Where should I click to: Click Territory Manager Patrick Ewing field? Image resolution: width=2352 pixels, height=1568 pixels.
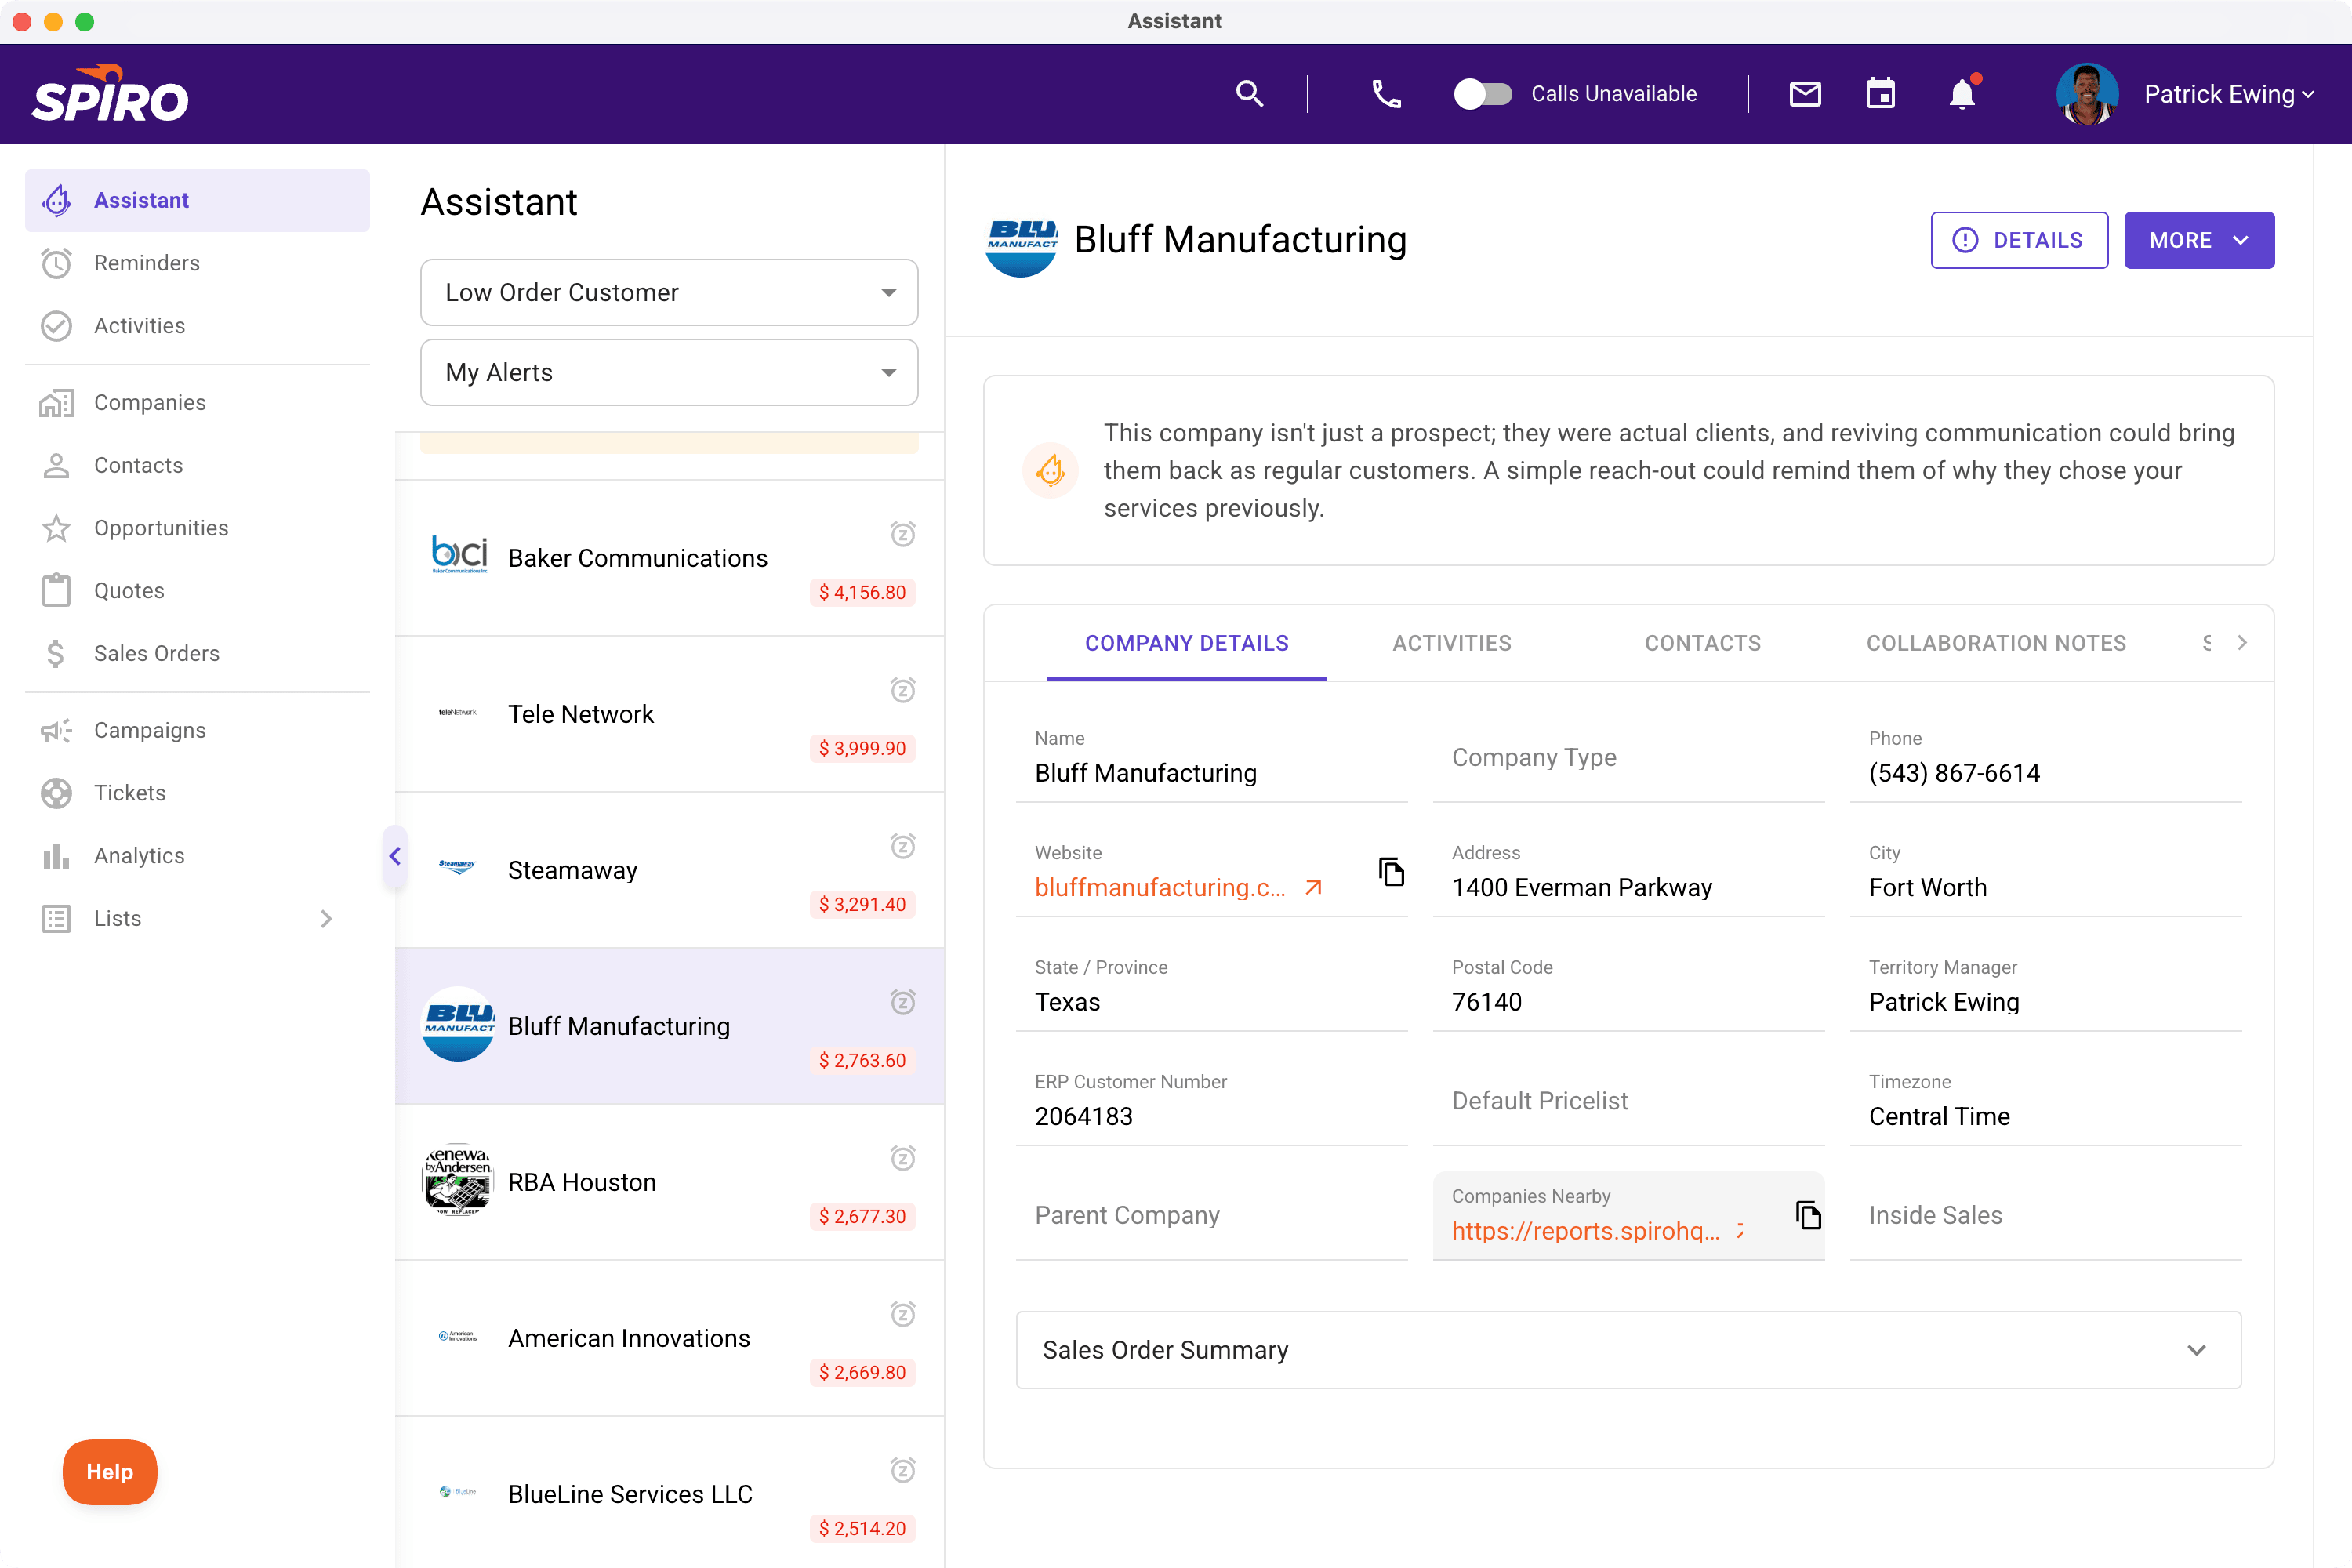tap(2045, 987)
